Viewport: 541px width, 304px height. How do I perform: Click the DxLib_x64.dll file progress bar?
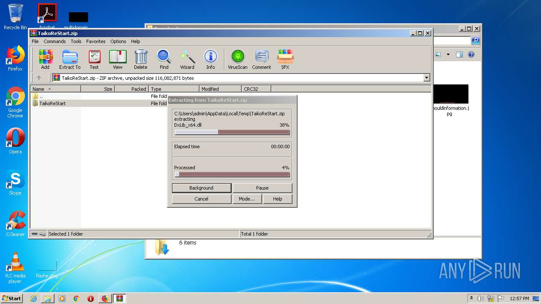tap(232, 132)
